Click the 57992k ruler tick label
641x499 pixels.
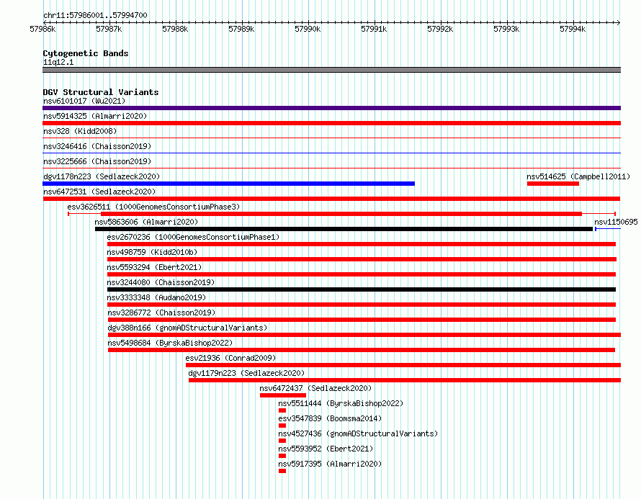pyautogui.click(x=440, y=29)
